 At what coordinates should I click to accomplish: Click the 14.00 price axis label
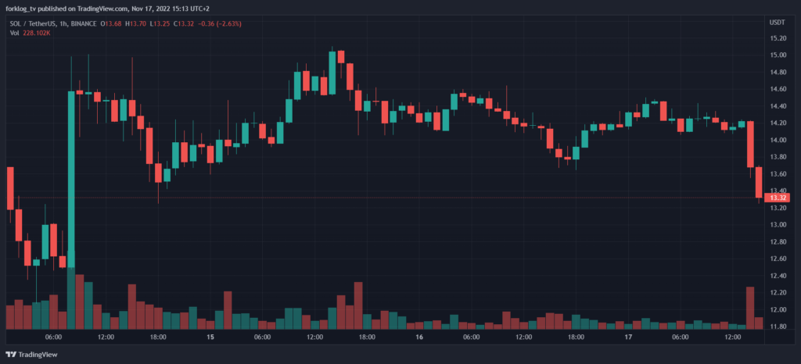[778, 140]
